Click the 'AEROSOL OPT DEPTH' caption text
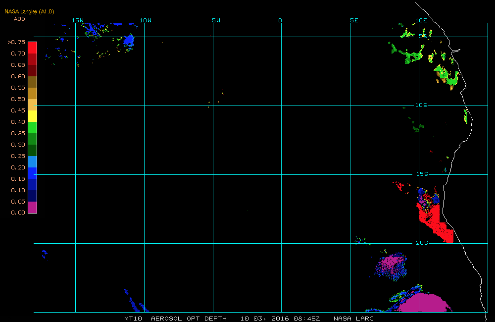This screenshot has width=495, height=322. (x=189, y=318)
